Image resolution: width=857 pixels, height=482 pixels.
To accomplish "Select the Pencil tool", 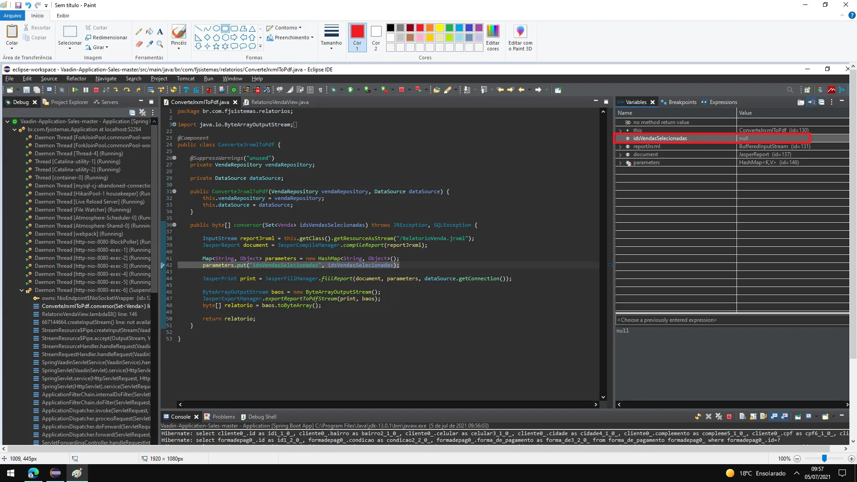I will [x=139, y=32].
